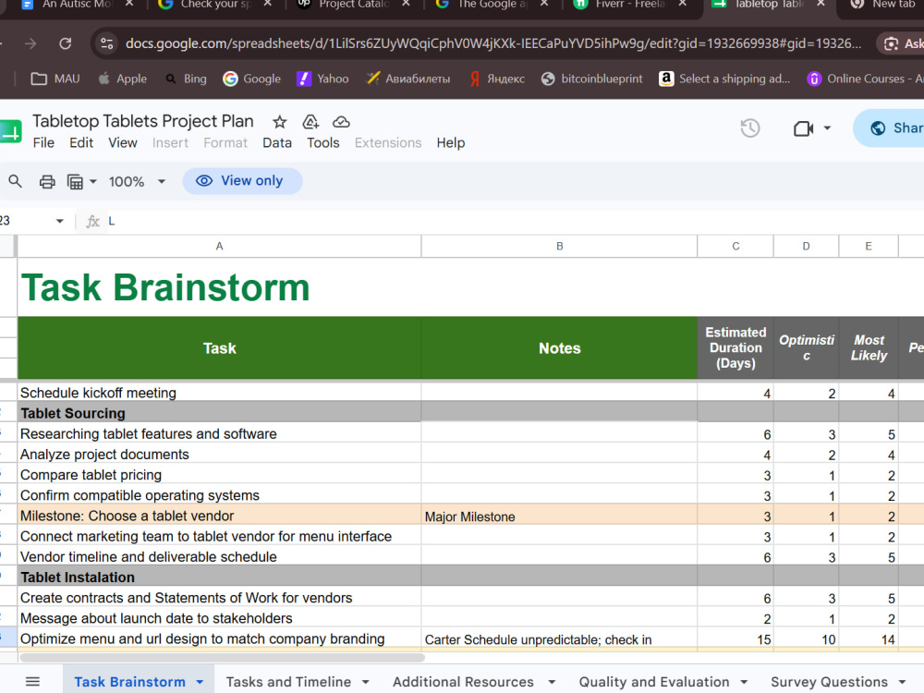The width and height of the screenshot is (924, 693).
Task: Switch to Additional Resources sheet
Action: 463,682
